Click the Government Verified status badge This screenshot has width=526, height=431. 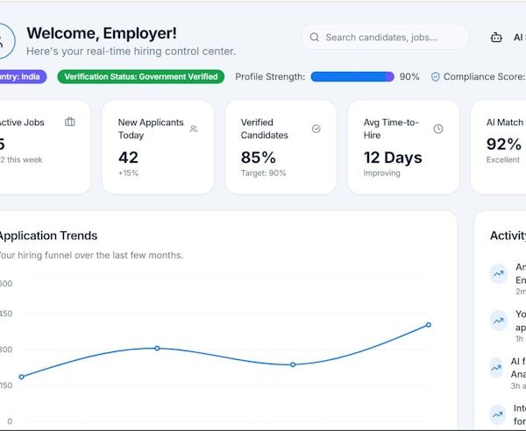(141, 77)
